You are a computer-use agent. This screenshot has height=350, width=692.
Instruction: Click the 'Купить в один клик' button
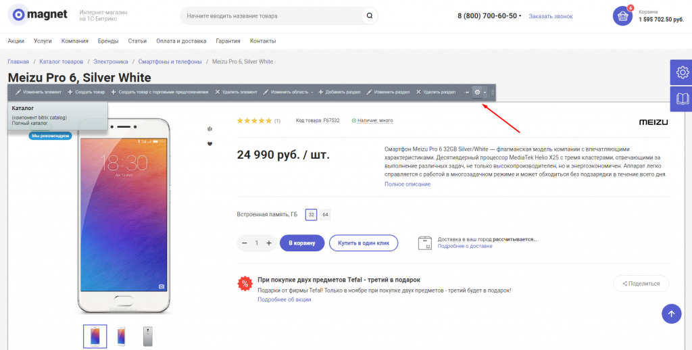364,243
